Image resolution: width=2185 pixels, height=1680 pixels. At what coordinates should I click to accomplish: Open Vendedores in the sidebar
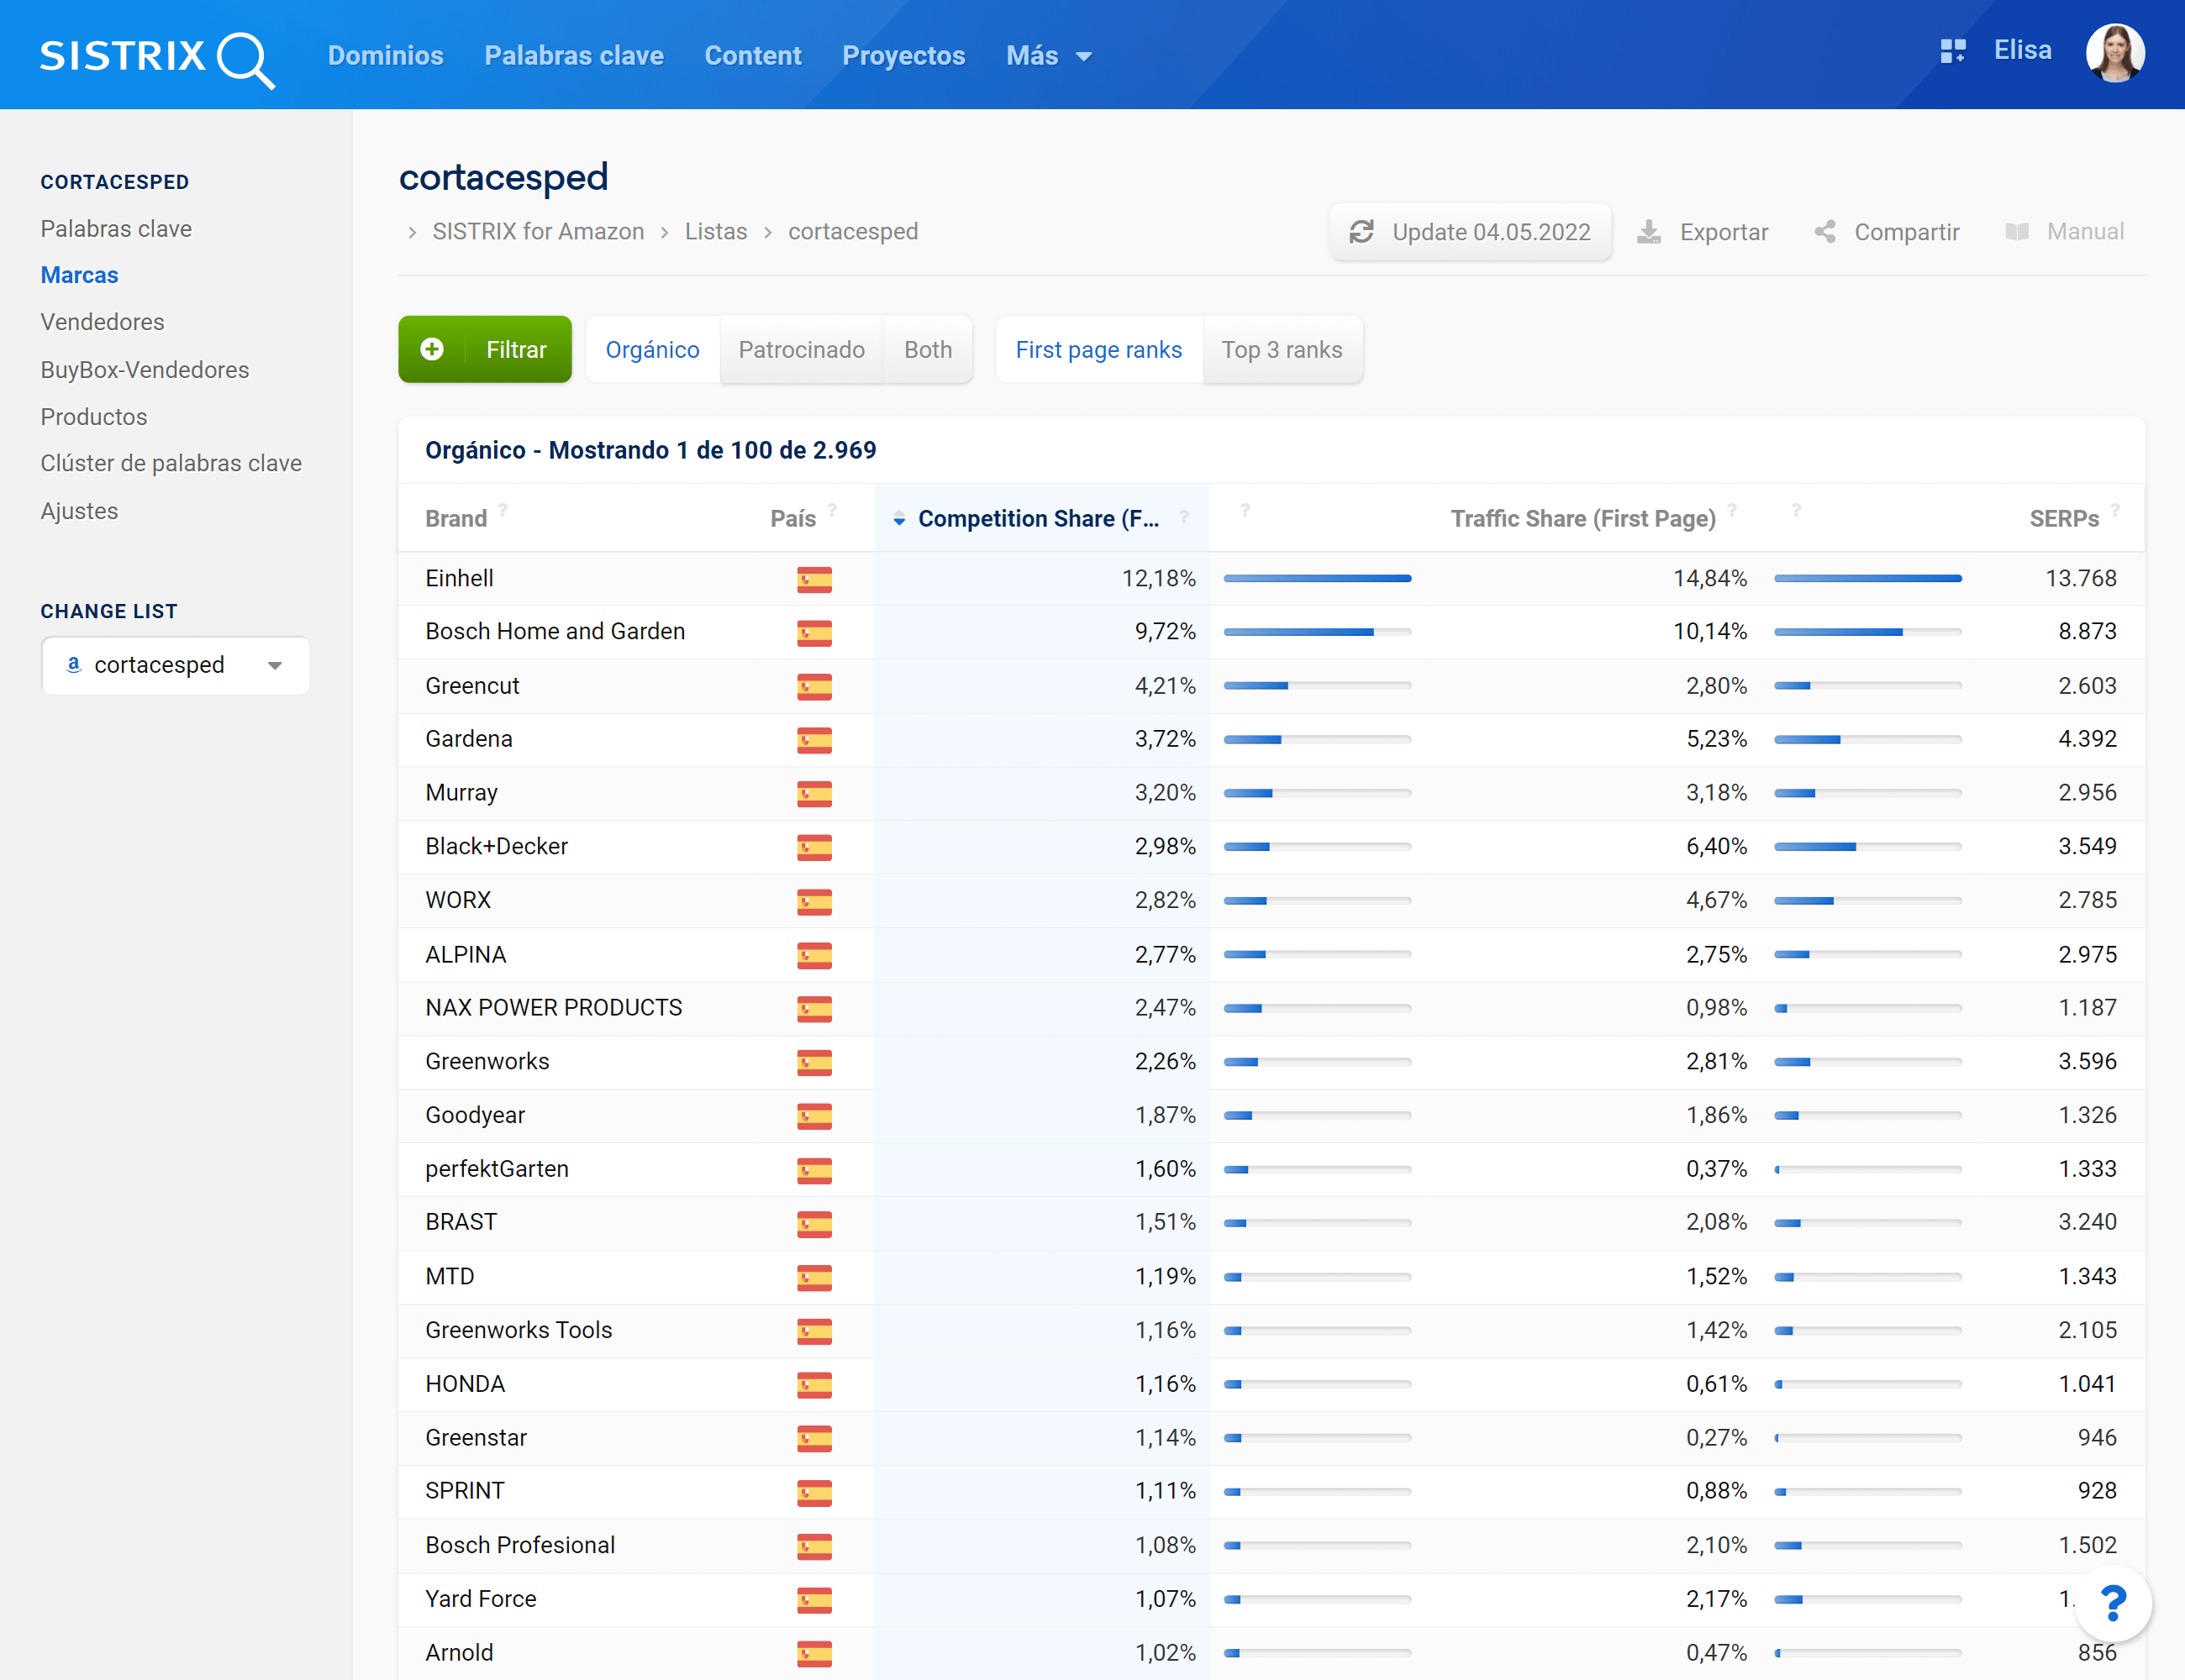102,322
